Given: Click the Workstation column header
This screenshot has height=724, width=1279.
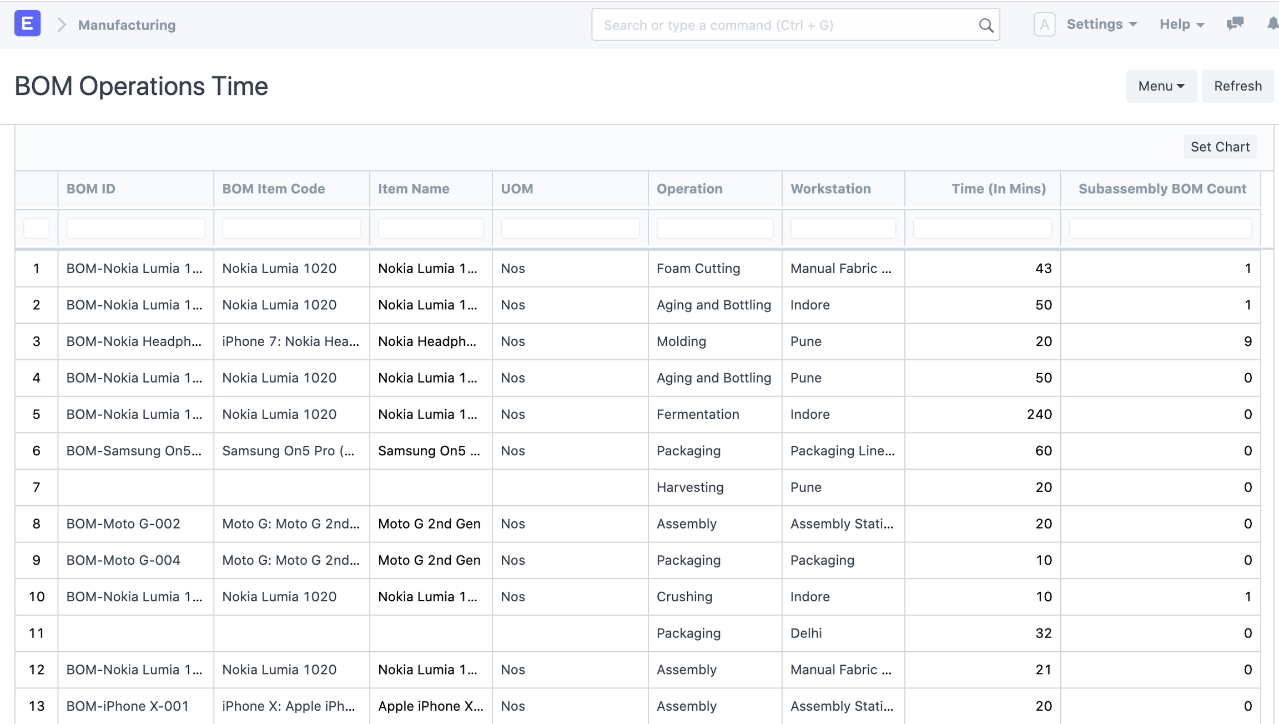Looking at the screenshot, I should click(830, 189).
